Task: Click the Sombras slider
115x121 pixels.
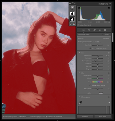Action: pyautogui.click(x=98, y=64)
